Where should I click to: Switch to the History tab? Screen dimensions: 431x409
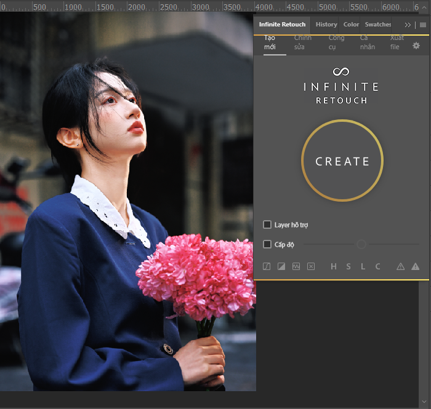(326, 25)
